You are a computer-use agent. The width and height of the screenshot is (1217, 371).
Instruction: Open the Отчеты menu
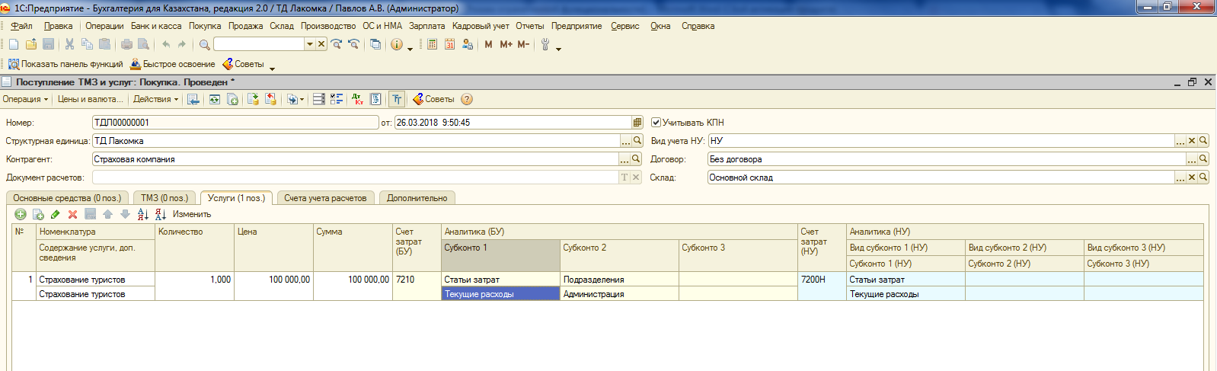point(530,26)
